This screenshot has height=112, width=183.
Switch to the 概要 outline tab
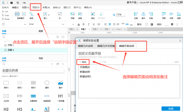click(x=41, y=31)
